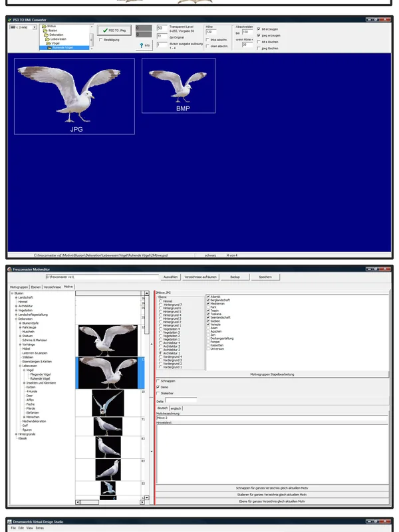
Task: Switch to the Ebenen tab
Action: 36,287
